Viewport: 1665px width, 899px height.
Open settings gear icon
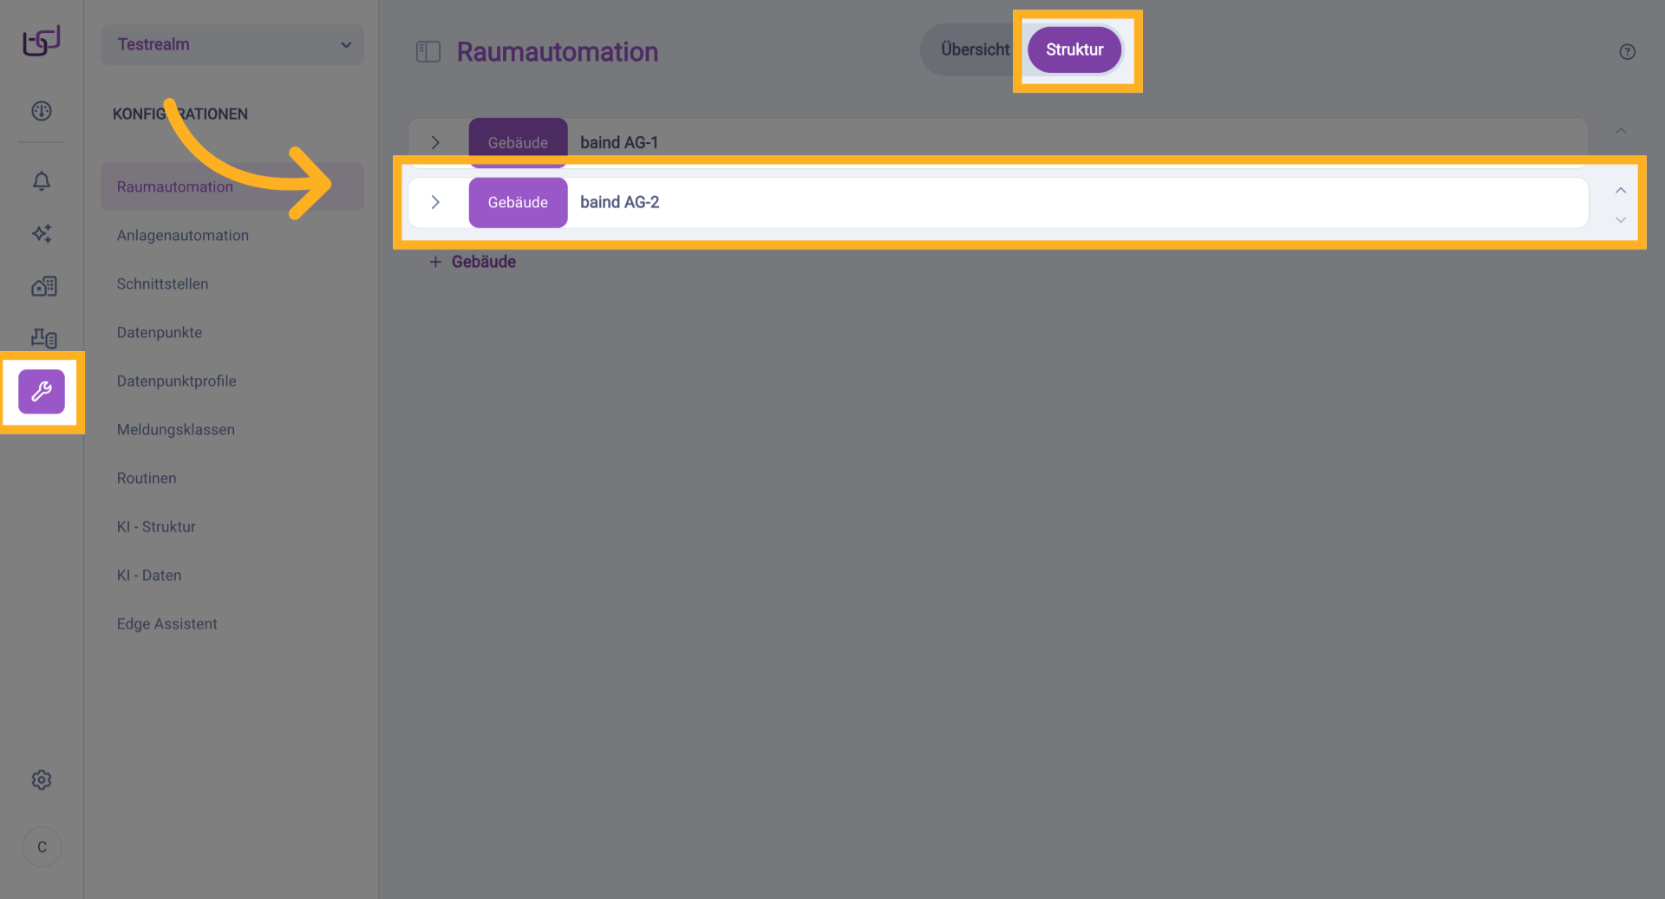[42, 780]
